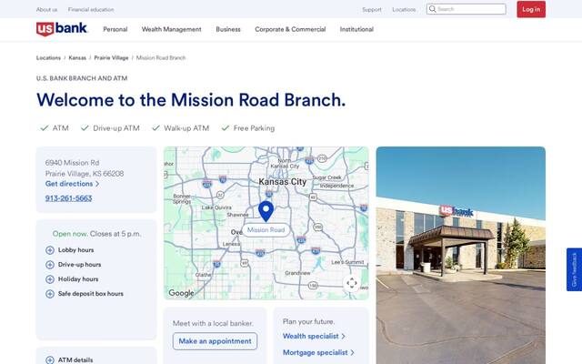Click the chevron next to Get directions
Viewport: 582px width, 364px height.
[97, 184]
